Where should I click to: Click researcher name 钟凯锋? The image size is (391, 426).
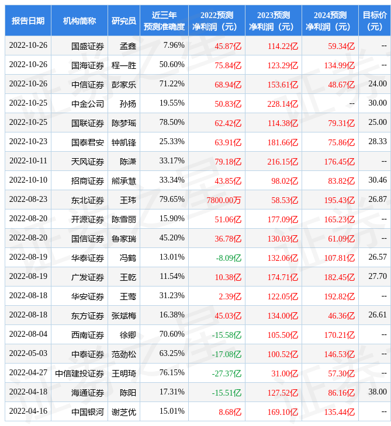124,142
